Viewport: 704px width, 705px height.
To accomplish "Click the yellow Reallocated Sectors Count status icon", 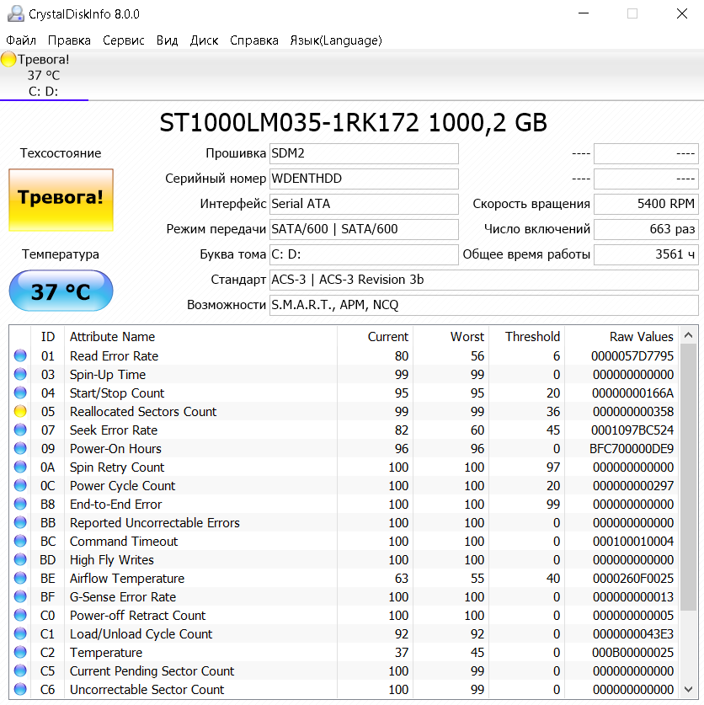I will click(20, 412).
